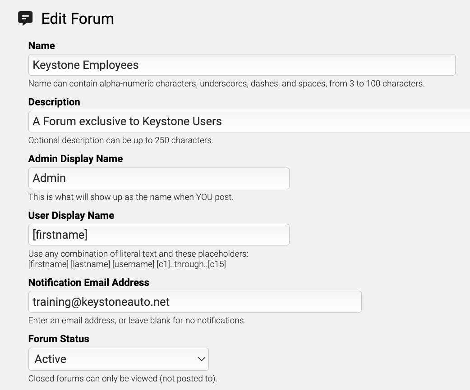Click the 'Name' field label

click(x=41, y=45)
